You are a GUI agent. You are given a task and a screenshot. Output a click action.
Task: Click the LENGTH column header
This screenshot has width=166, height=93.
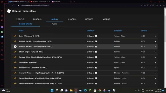coord(144,31)
